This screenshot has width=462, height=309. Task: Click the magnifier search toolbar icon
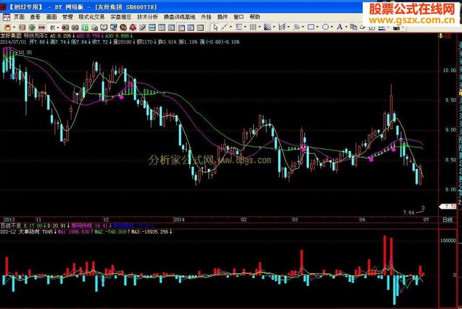coord(114,28)
